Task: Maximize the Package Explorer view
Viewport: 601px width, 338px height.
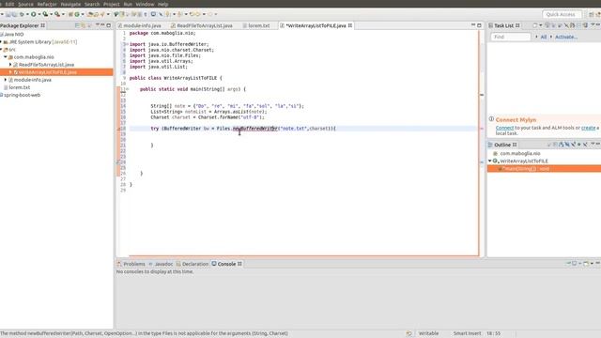Action: pyautogui.click(x=109, y=25)
